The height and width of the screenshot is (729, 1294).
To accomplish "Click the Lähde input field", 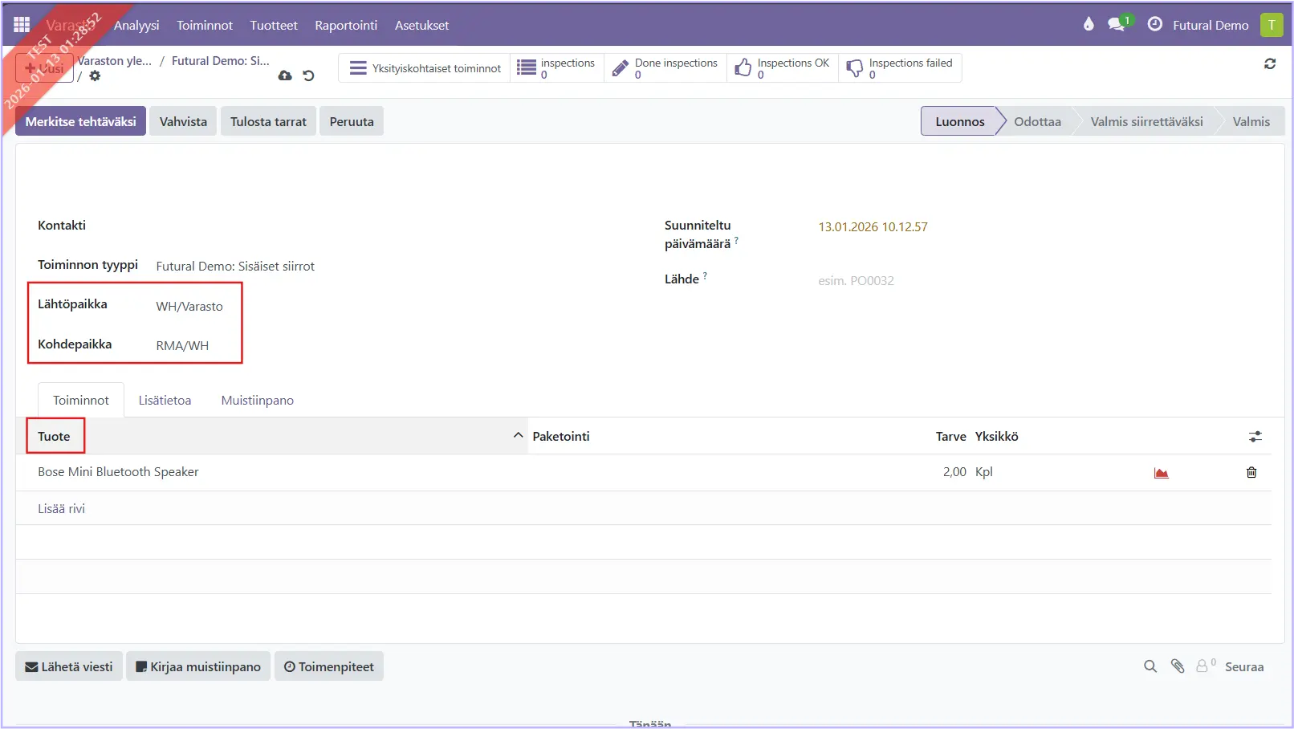I will point(963,281).
